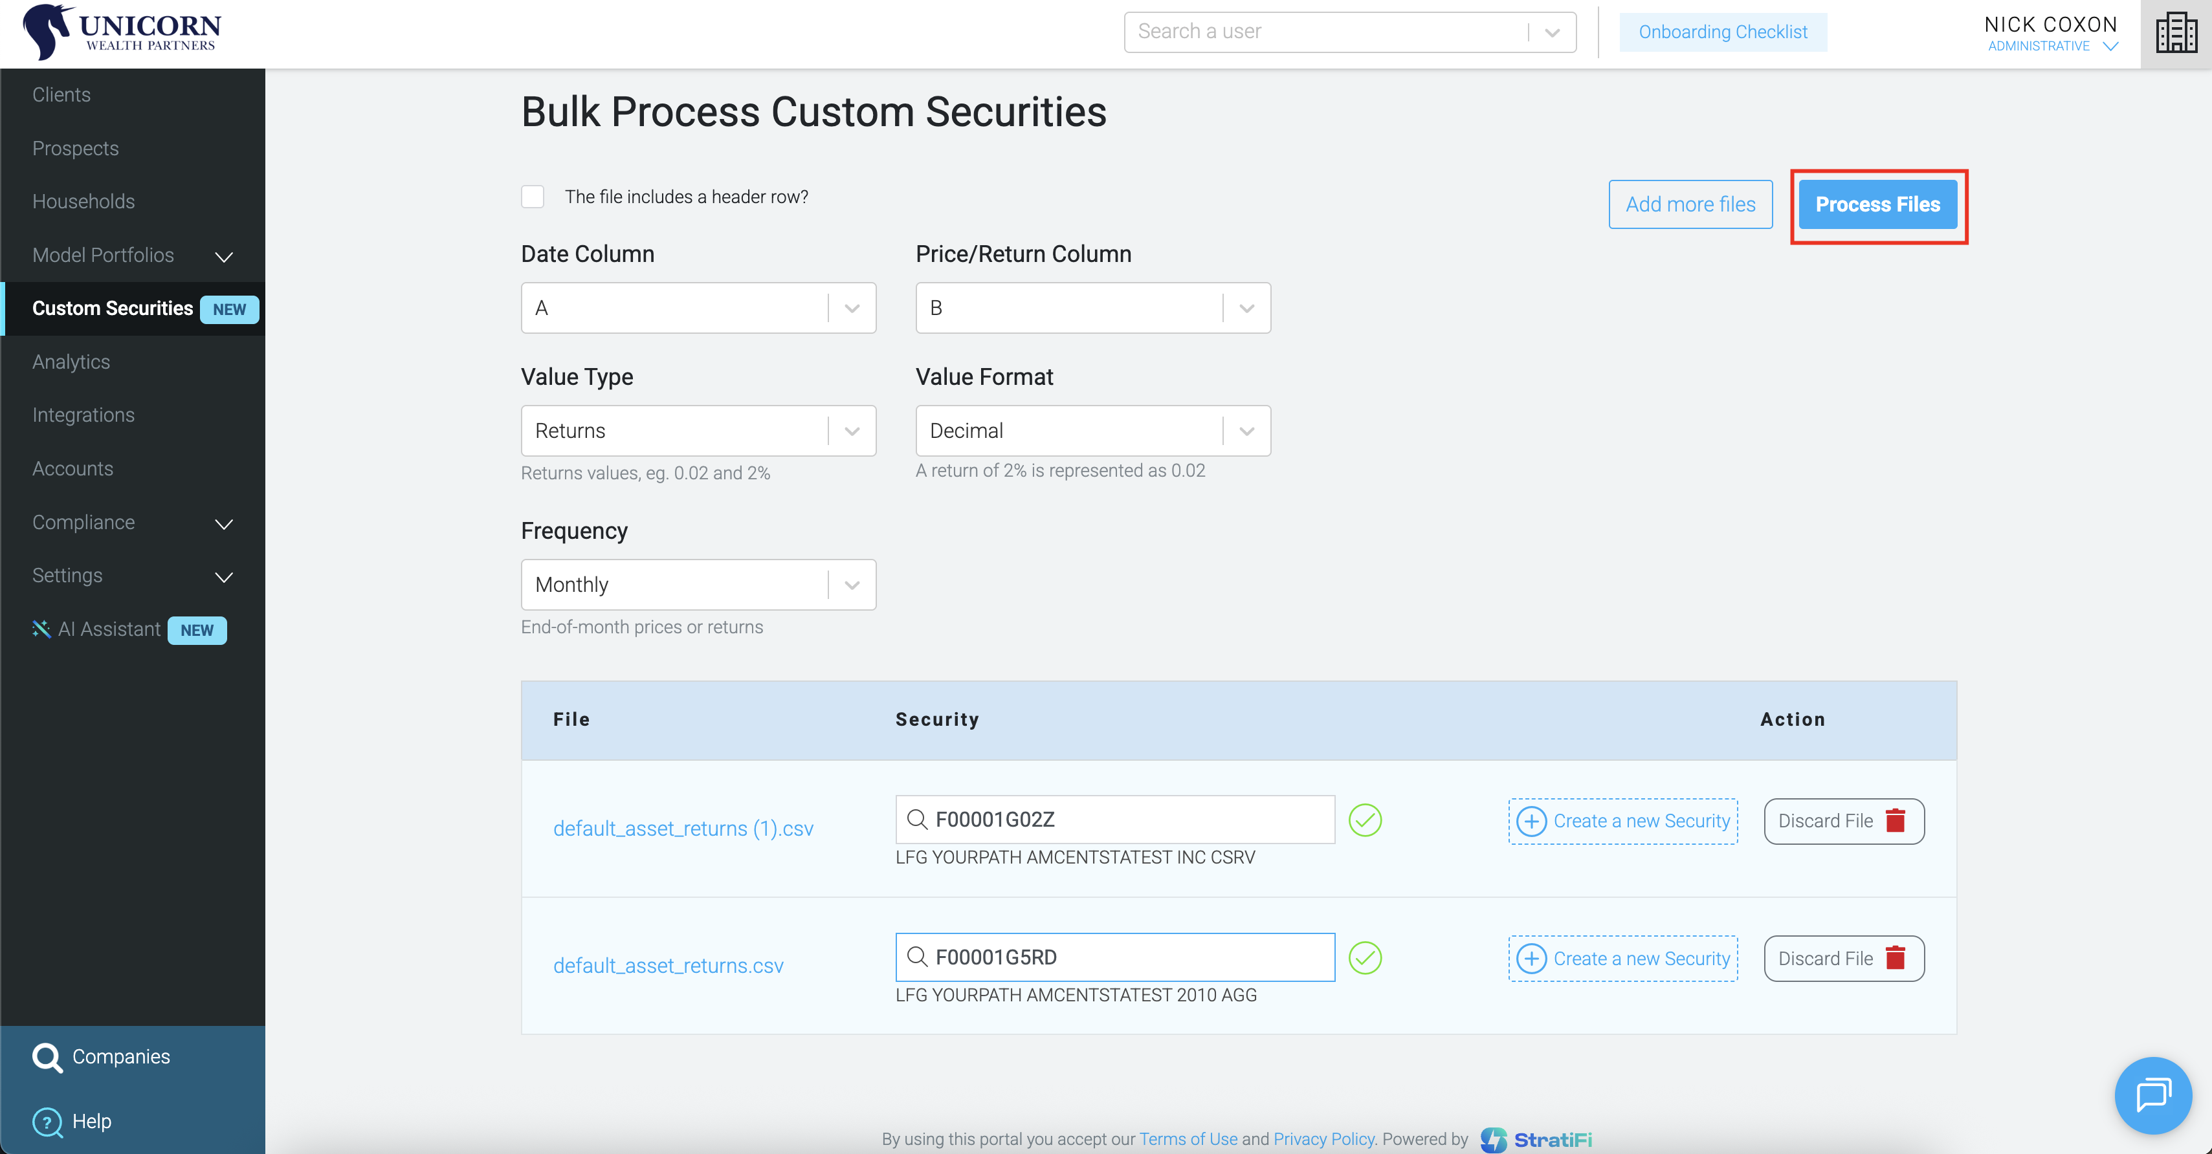The image size is (2212, 1154).
Task: Open AI Assistant in sidebar
Action: pos(109,629)
